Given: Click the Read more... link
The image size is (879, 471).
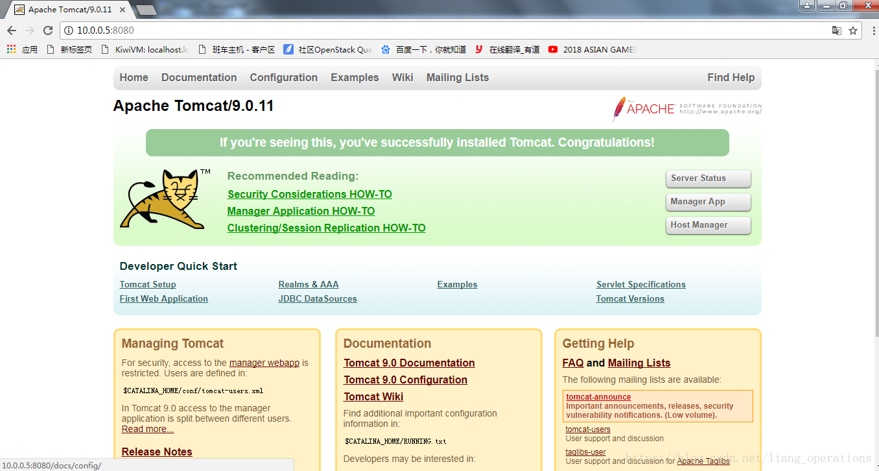Looking at the screenshot, I should coord(148,429).
